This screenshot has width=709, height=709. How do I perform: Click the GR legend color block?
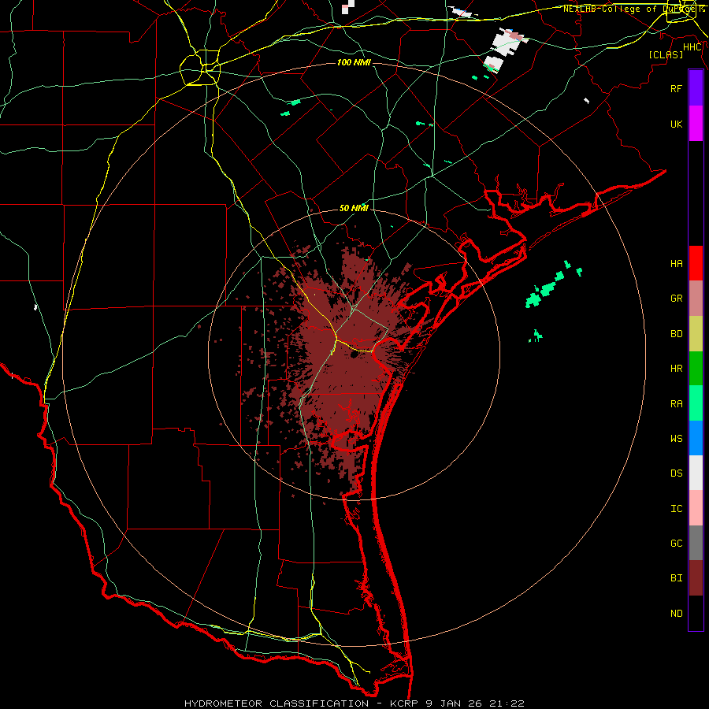click(x=696, y=299)
